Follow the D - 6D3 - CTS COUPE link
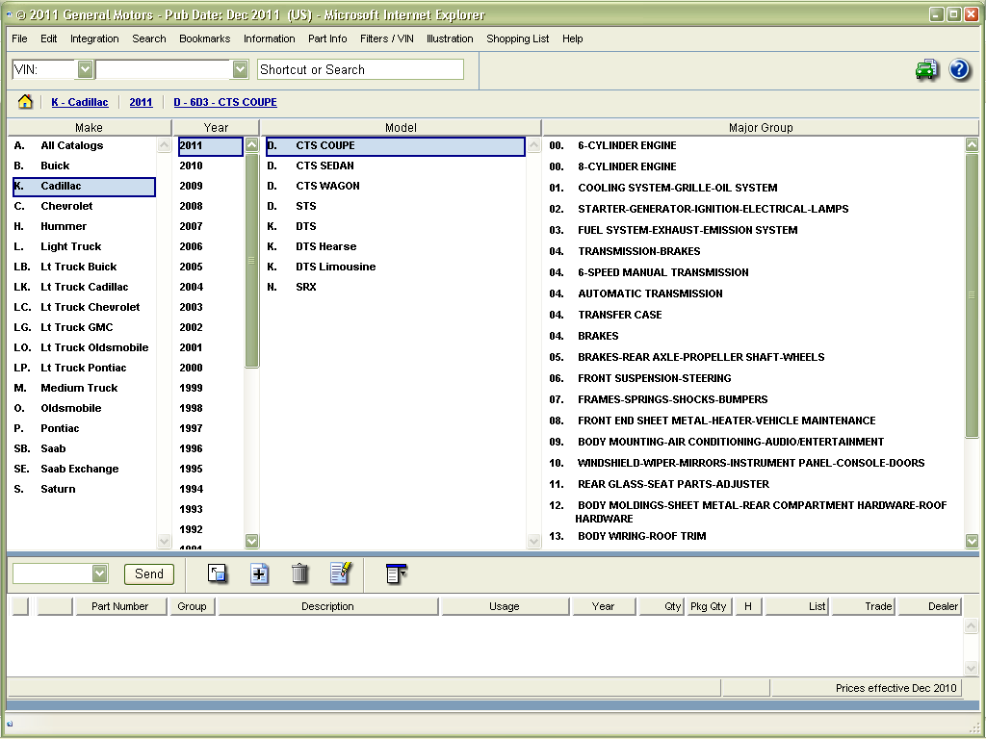 (225, 102)
